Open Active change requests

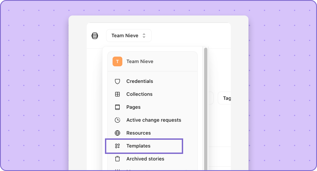(x=154, y=120)
